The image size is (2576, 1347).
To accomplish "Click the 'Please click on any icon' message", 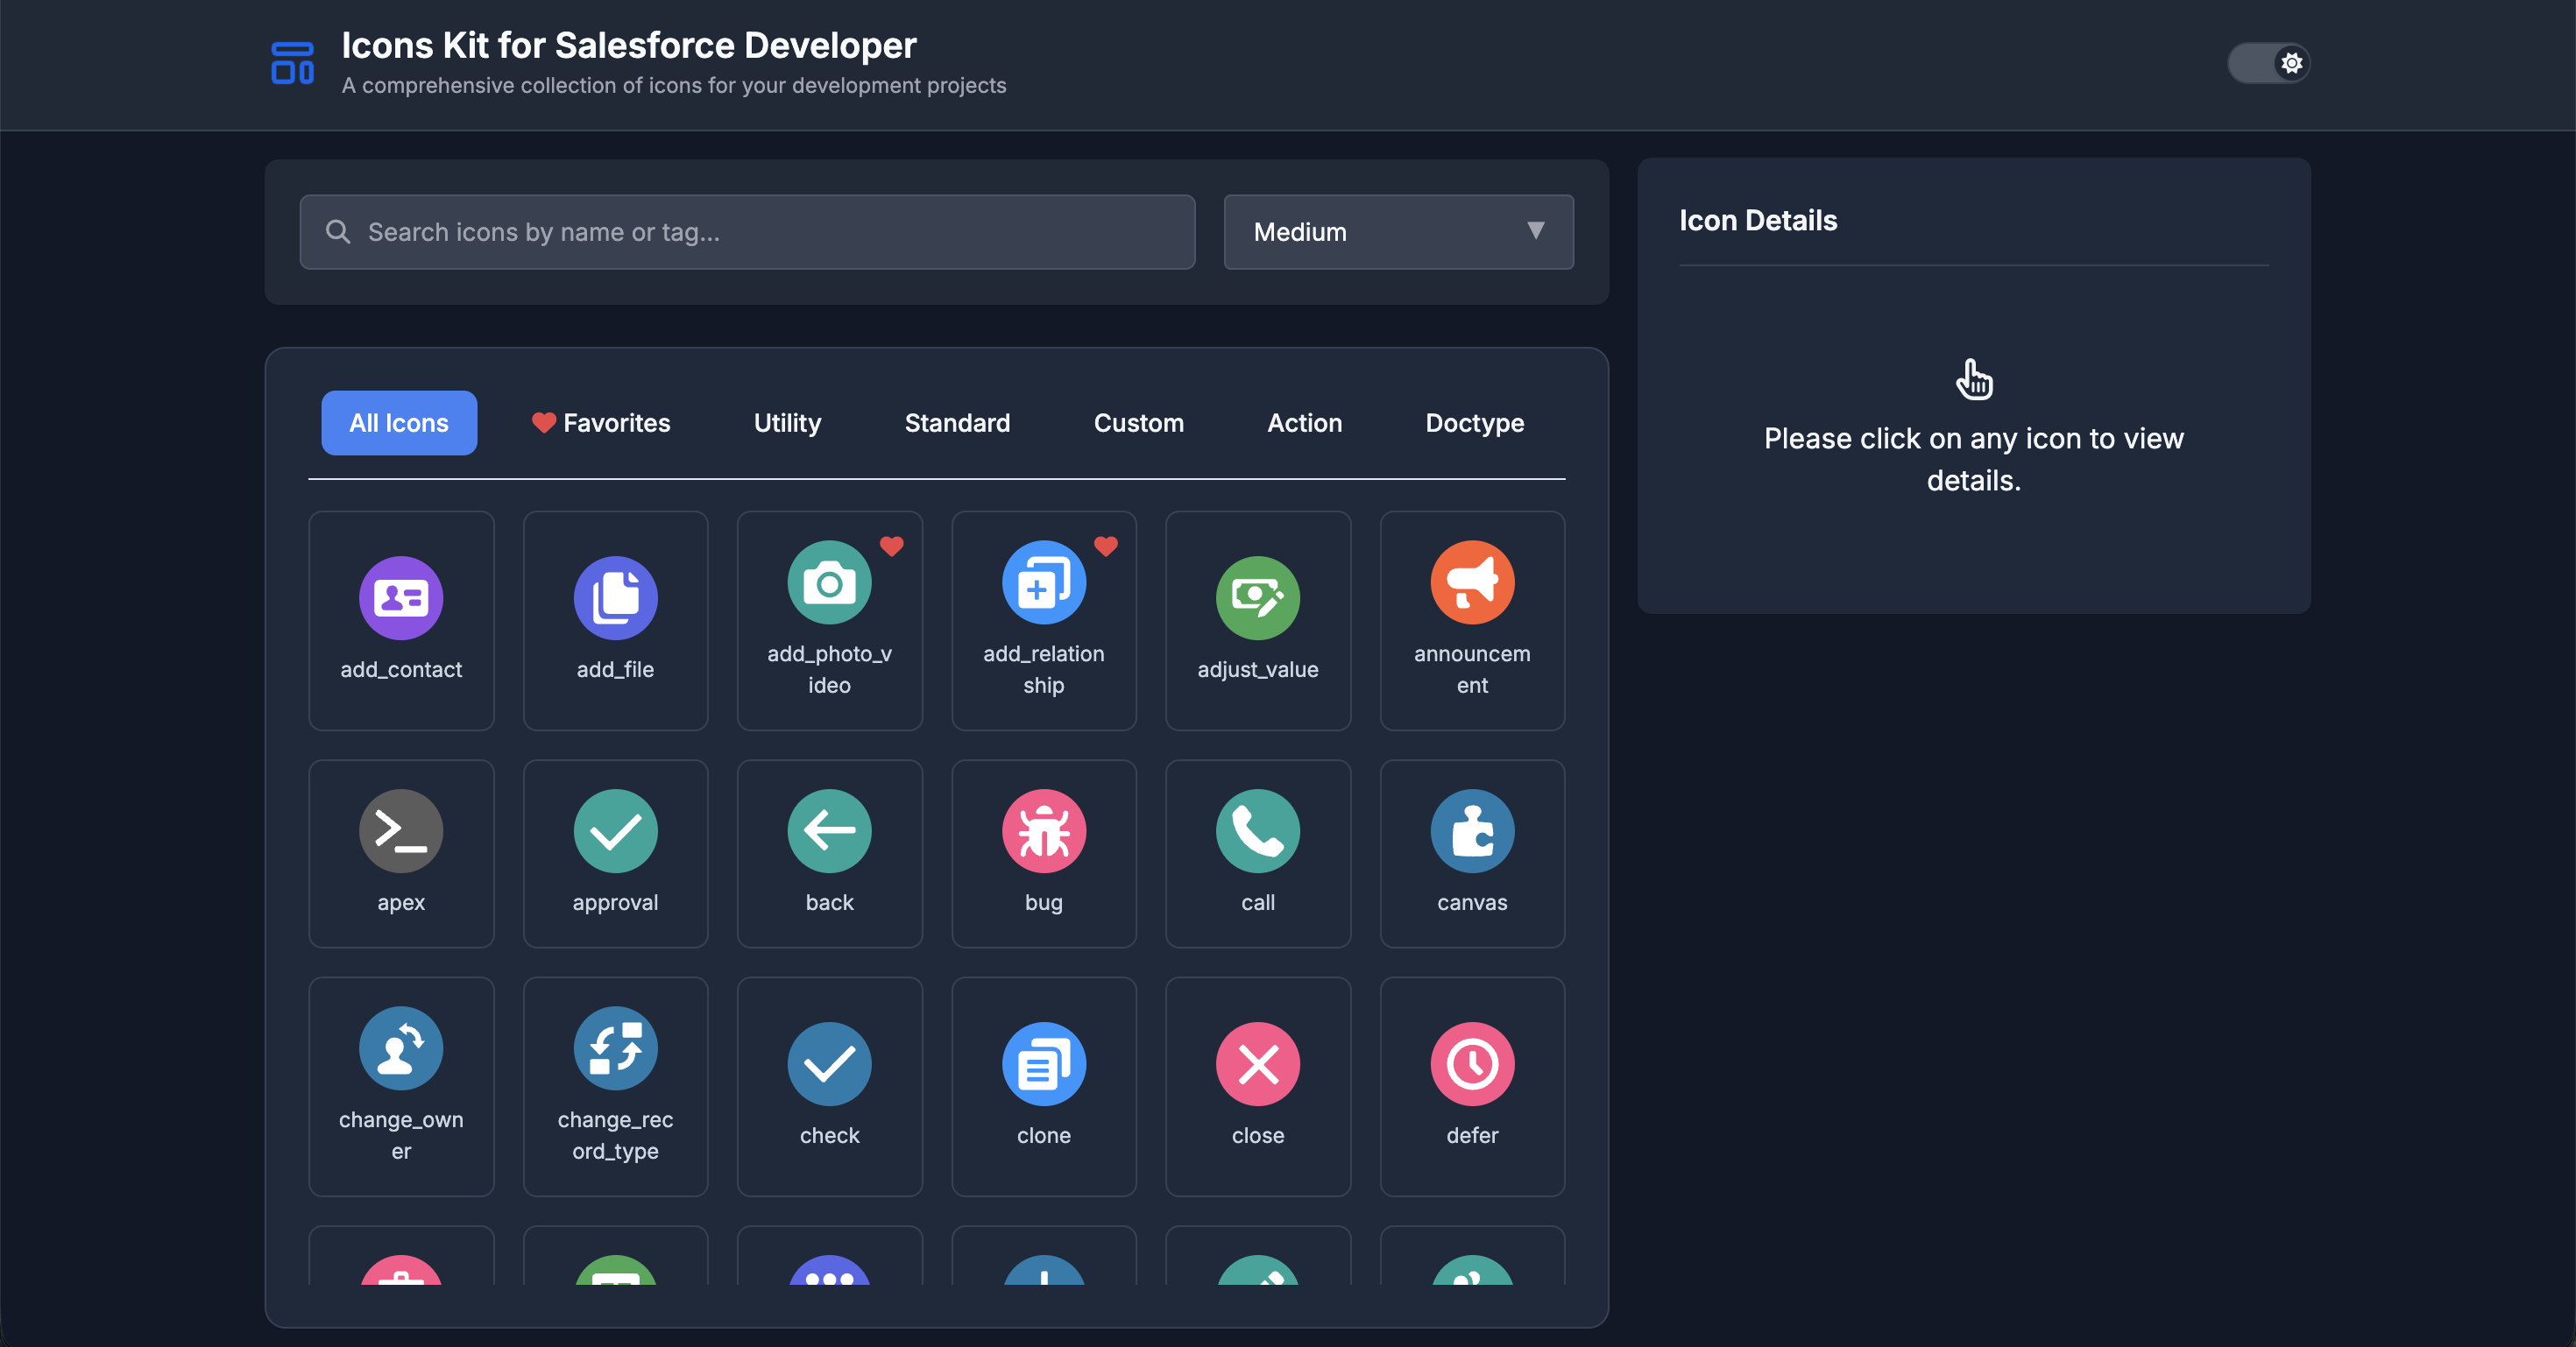I will point(1973,460).
